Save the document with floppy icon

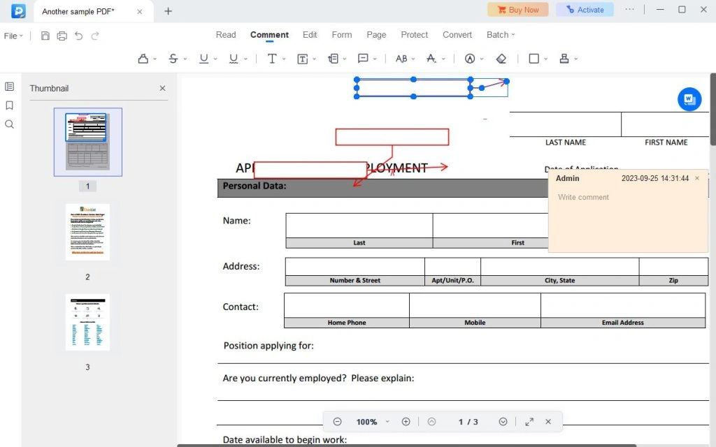pos(45,36)
